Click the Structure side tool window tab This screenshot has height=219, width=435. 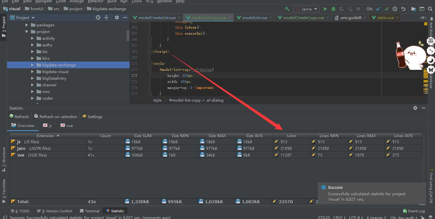[x=4, y=159]
